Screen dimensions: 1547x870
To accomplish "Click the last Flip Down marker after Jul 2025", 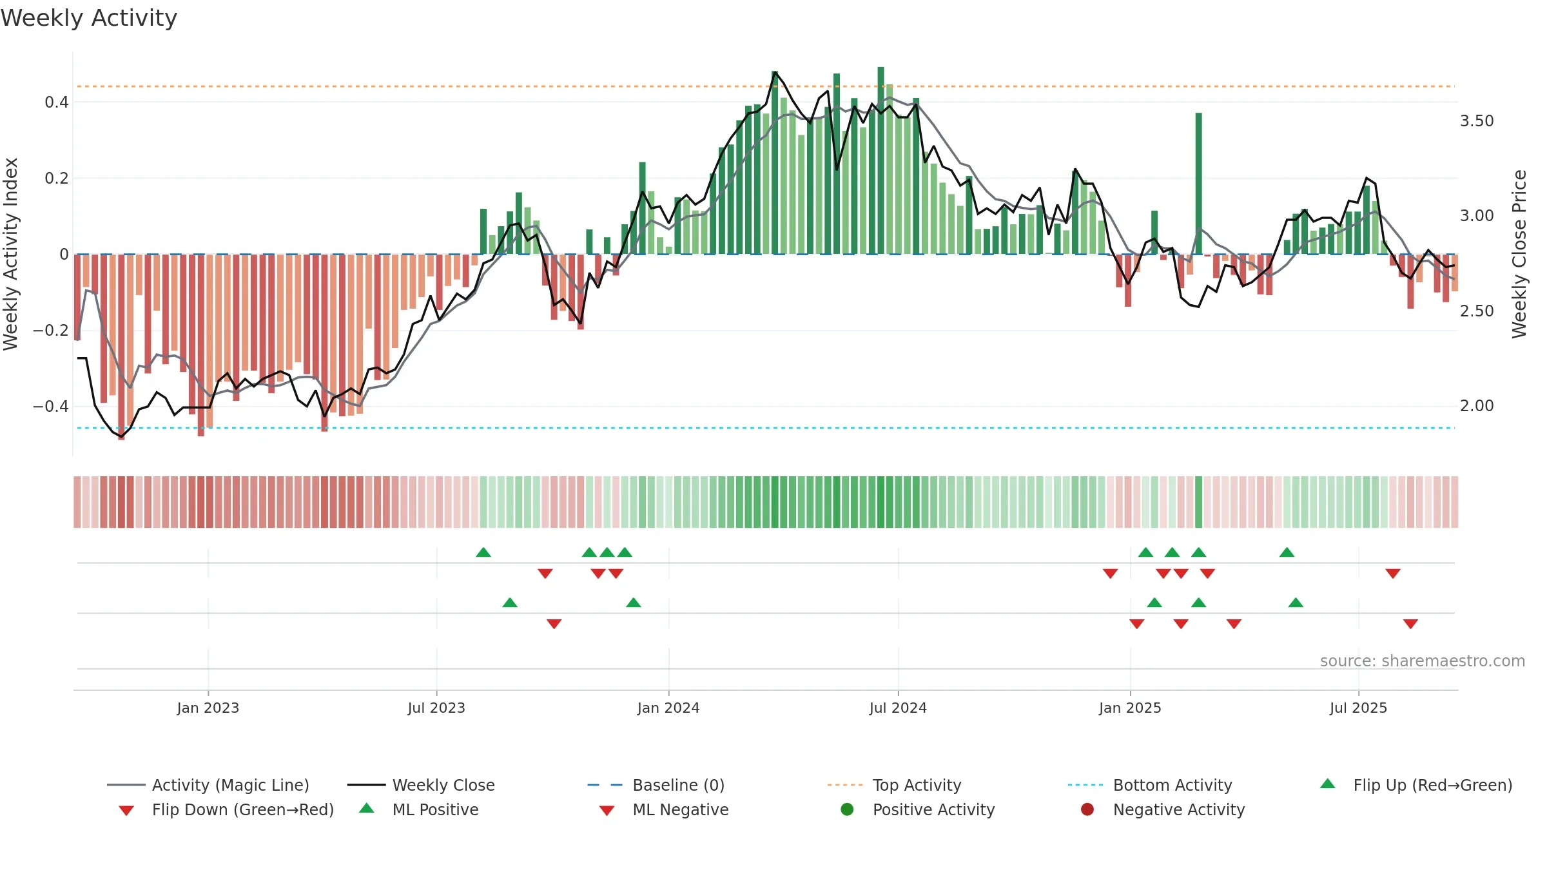I will (1393, 574).
